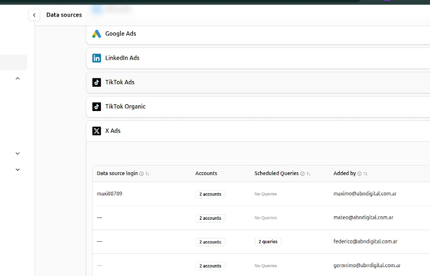Open the 2 queries badge

(268, 242)
